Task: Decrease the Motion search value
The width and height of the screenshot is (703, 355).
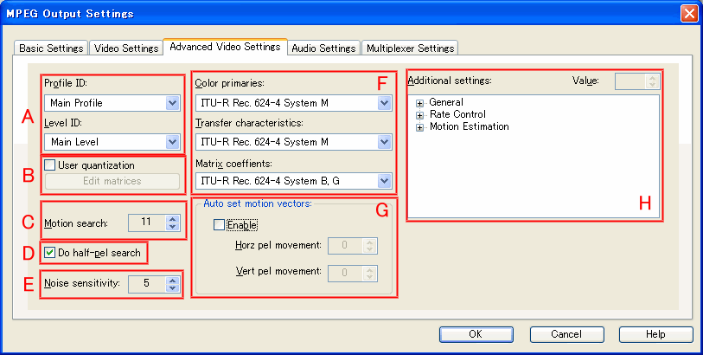Action: [x=173, y=227]
